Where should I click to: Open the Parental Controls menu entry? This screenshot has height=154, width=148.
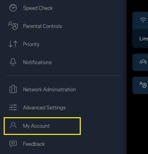coord(42,26)
